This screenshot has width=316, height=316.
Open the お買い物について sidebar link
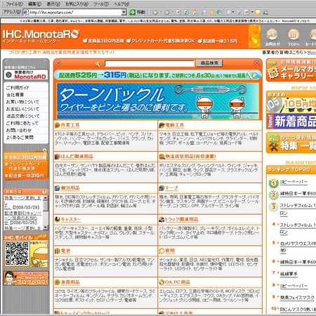pyautogui.click(x=22, y=102)
